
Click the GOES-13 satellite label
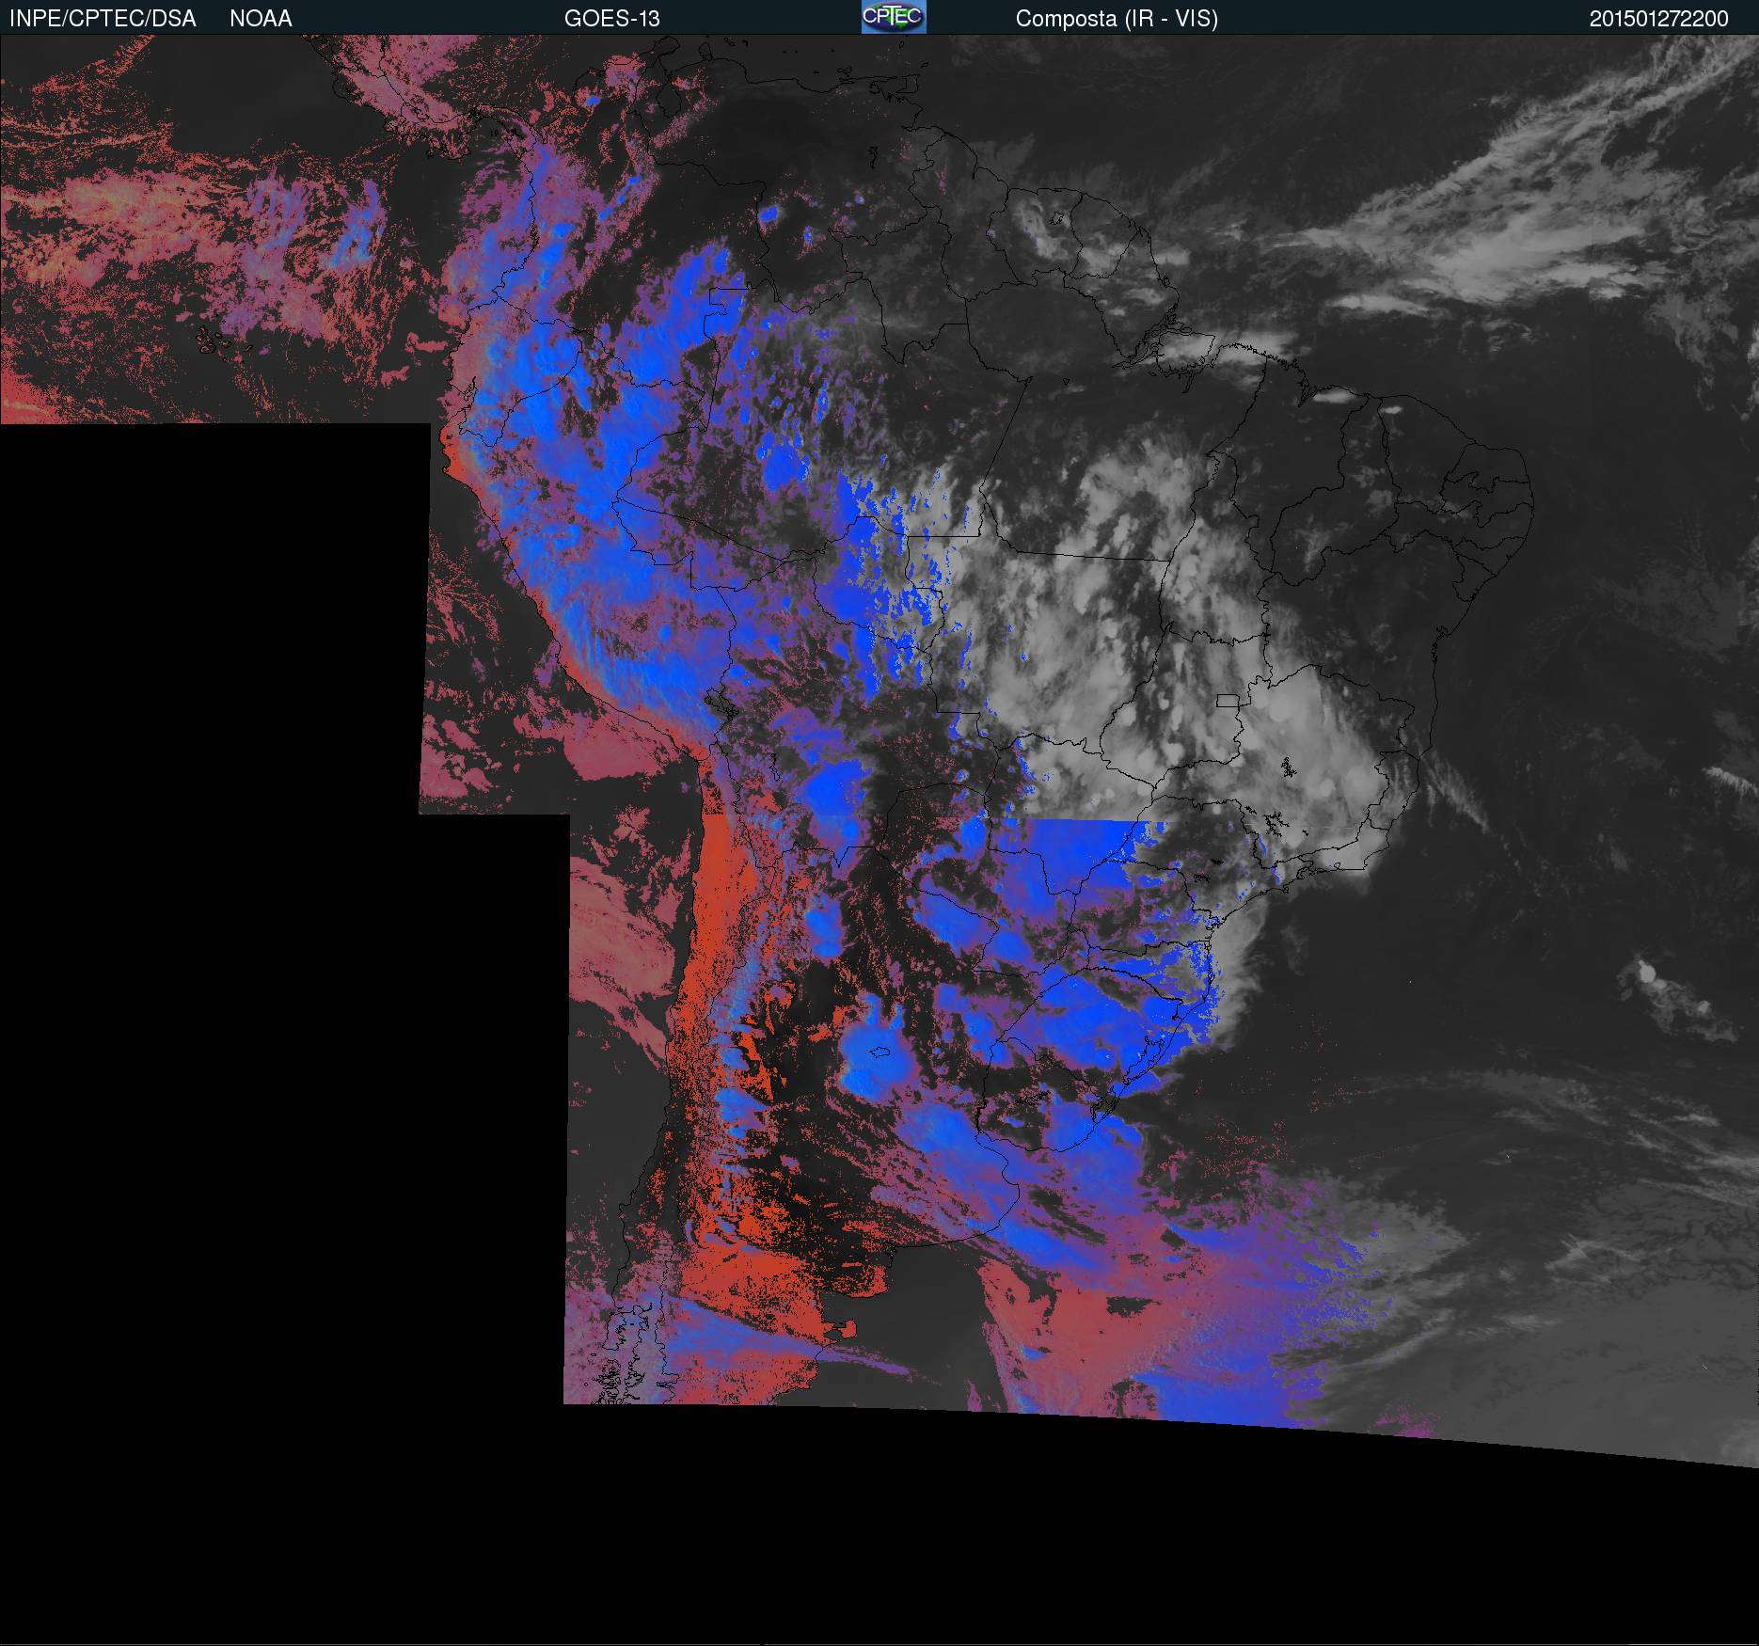(x=611, y=19)
